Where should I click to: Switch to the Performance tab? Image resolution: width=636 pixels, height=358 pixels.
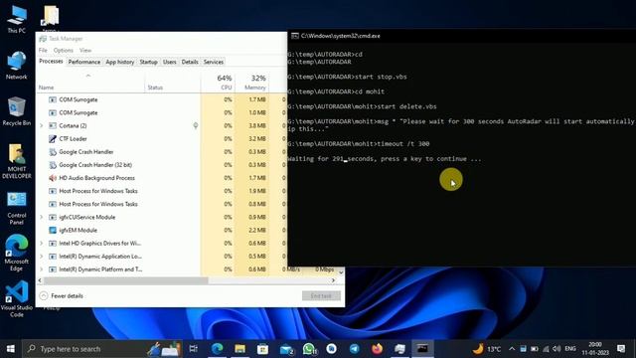coord(83,62)
